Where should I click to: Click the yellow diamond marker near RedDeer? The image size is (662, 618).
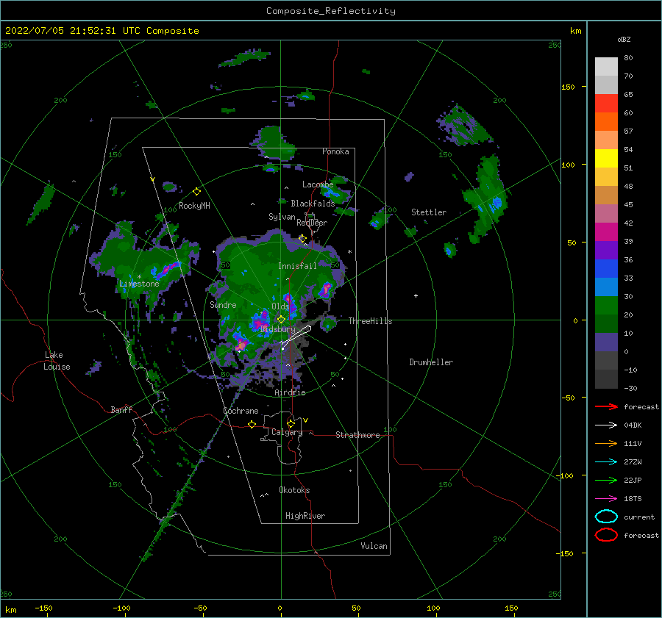(302, 238)
